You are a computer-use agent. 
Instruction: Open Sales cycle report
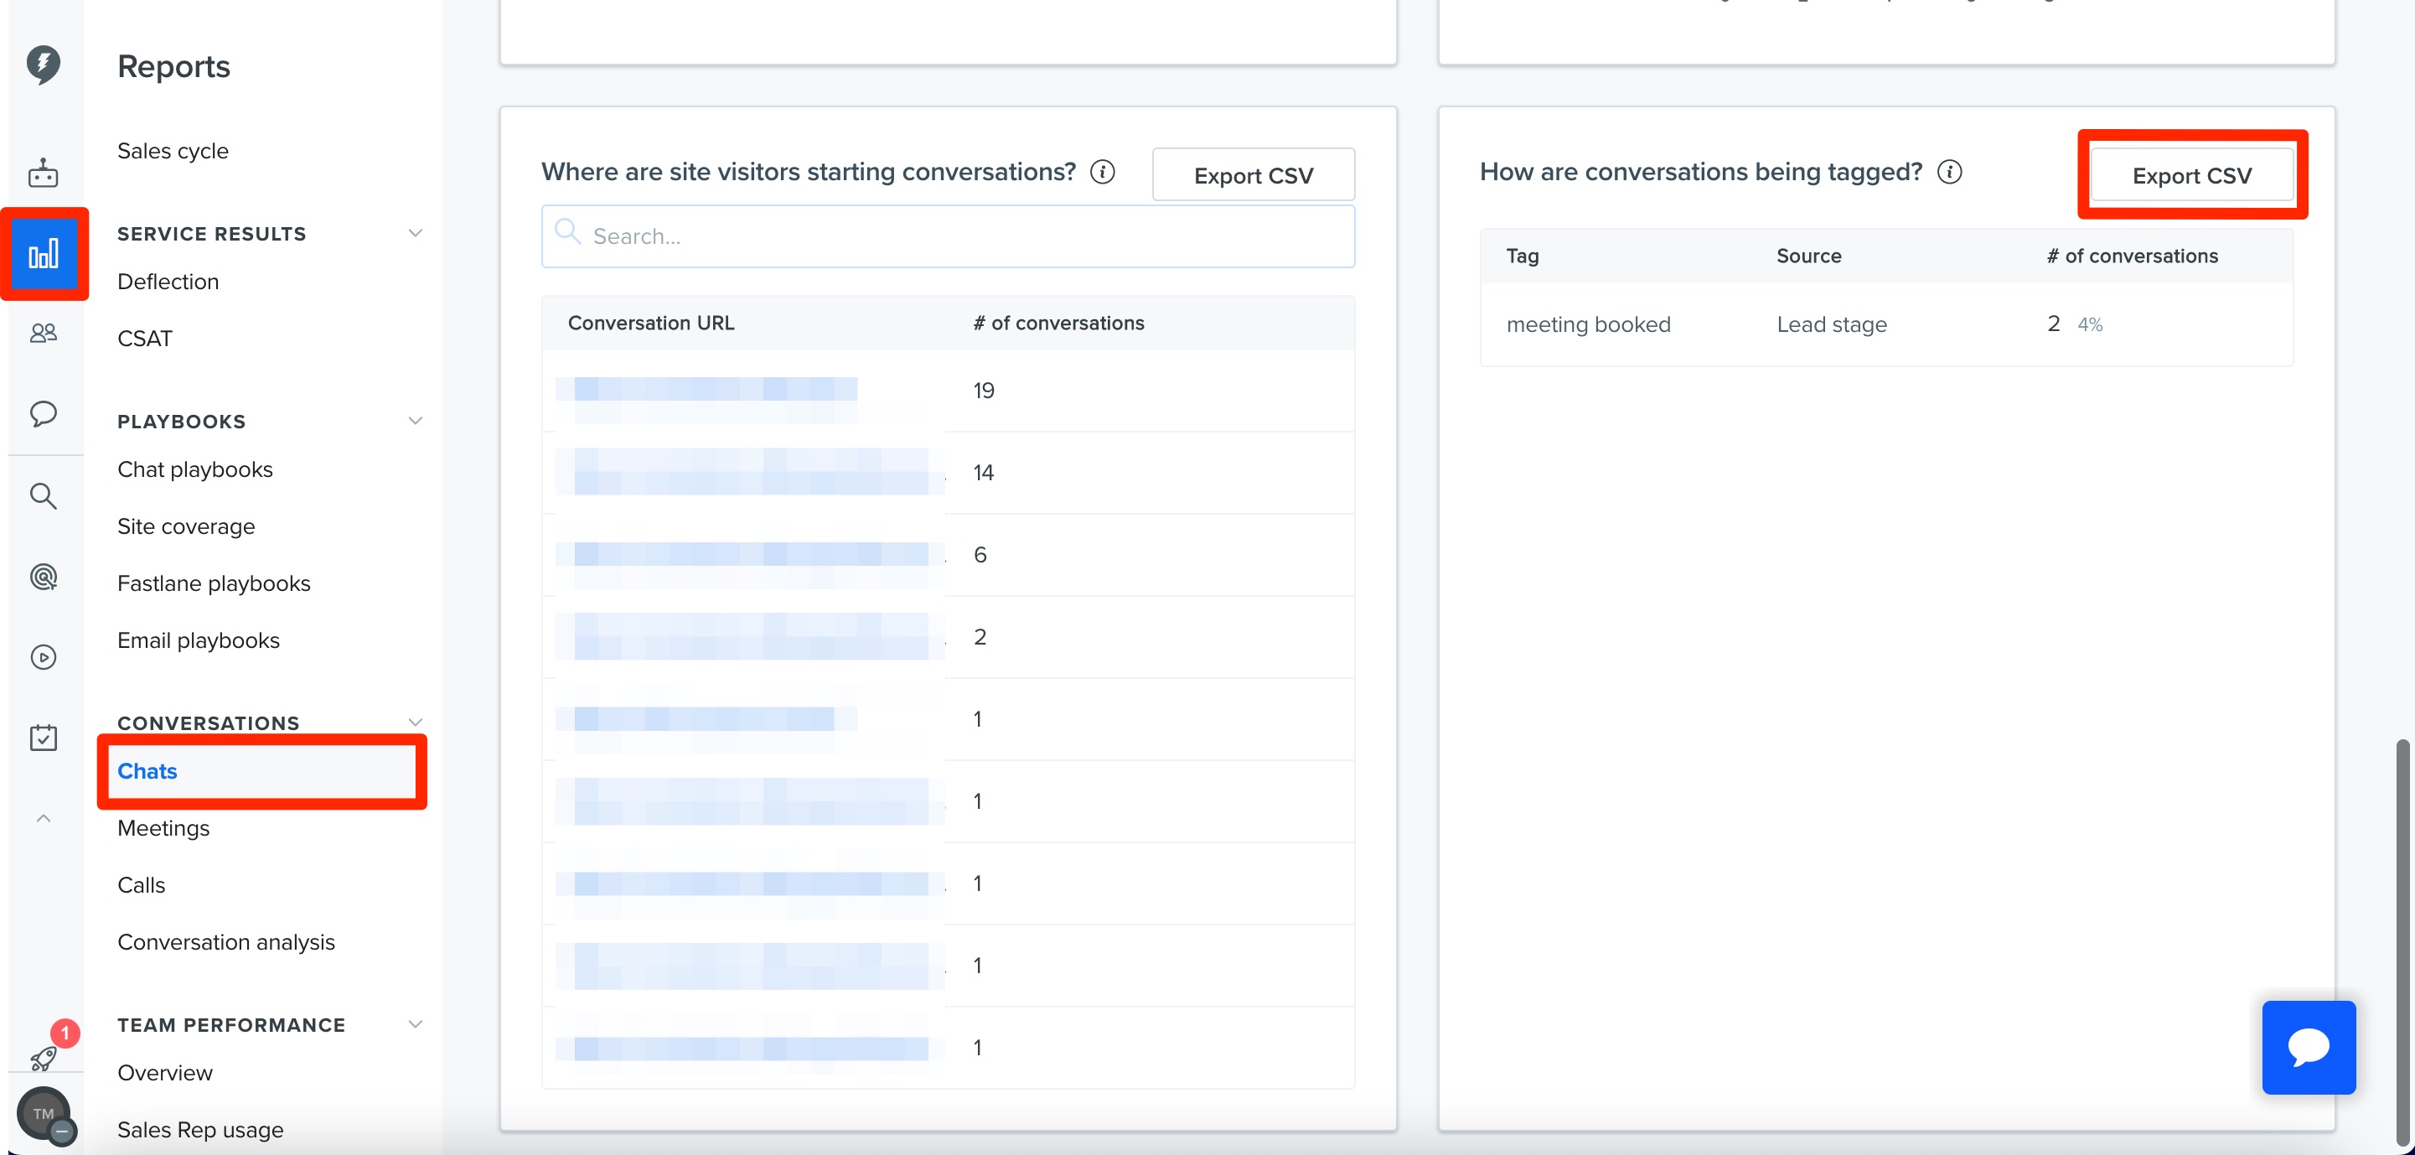[173, 151]
